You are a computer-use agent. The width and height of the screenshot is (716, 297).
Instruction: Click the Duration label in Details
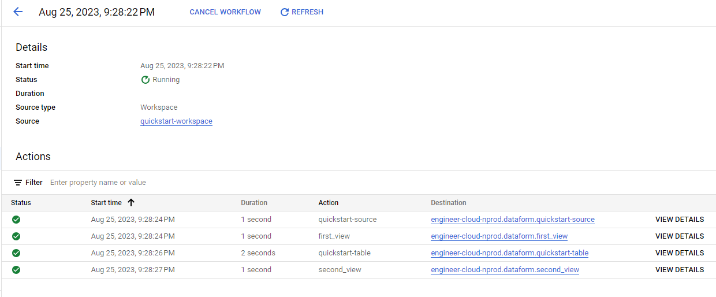(30, 94)
